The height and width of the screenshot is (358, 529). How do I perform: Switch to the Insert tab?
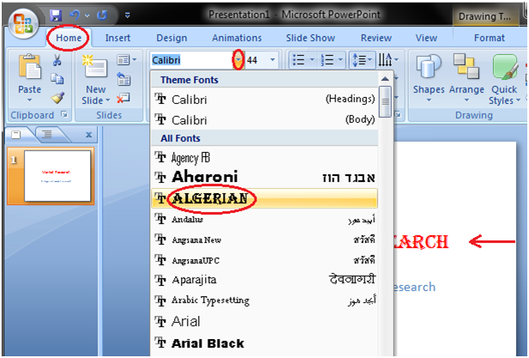[117, 38]
